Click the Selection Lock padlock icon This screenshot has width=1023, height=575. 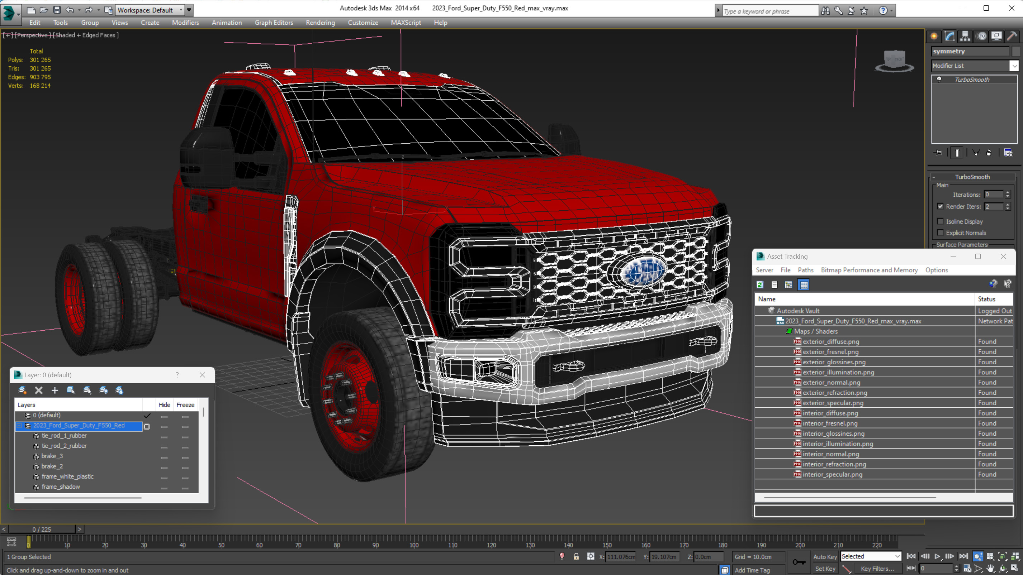(x=576, y=557)
